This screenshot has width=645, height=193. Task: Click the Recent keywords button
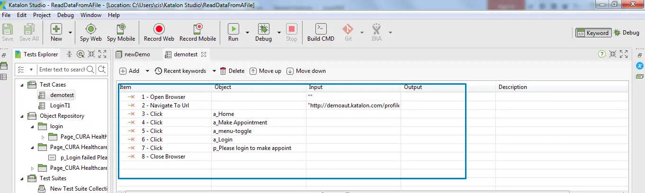click(x=180, y=71)
